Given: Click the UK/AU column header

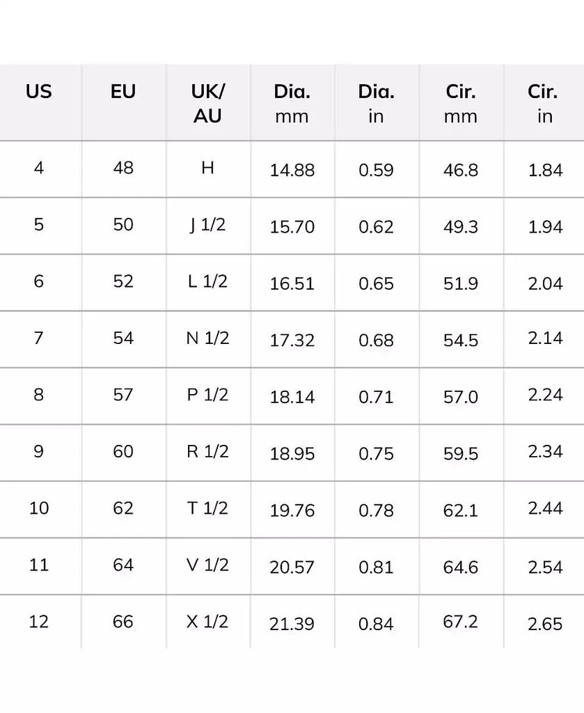Looking at the screenshot, I should pos(207,103).
